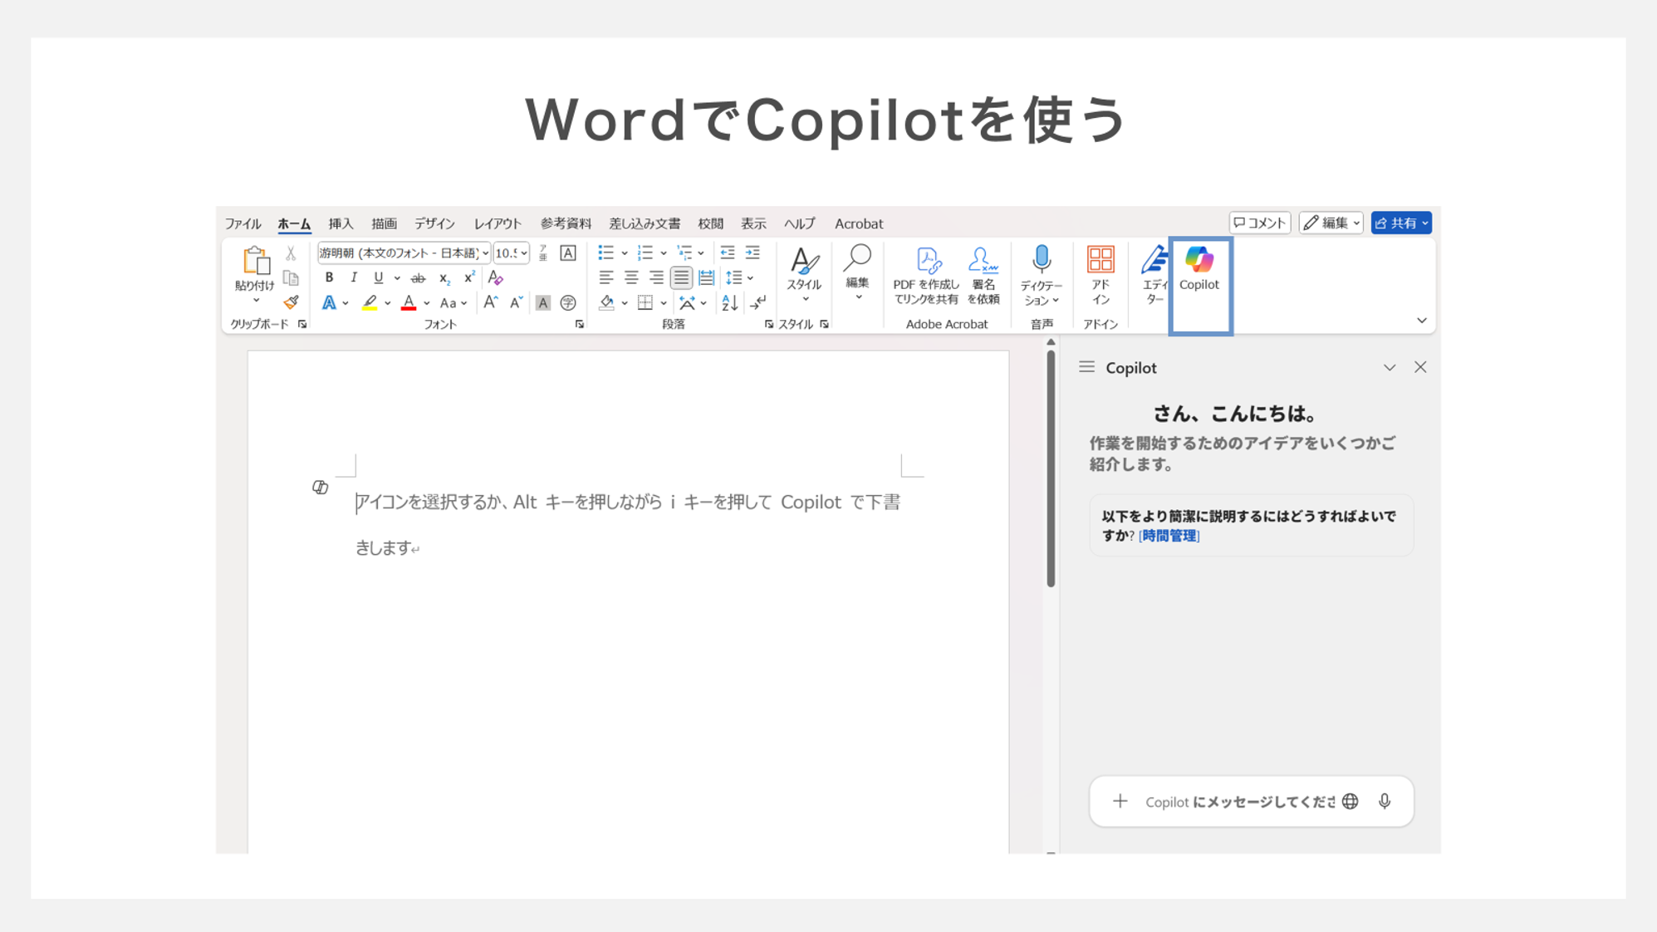The width and height of the screenshot is (1657, 932).
Task: Toggle Superscript formatting
Action: (469, 277)
